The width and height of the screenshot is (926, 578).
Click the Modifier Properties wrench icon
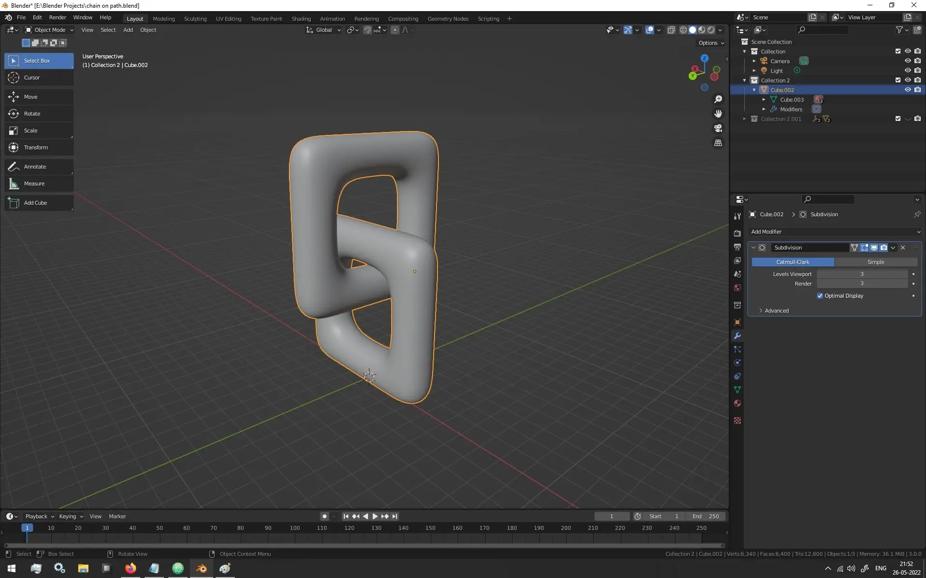pos(737,335)
